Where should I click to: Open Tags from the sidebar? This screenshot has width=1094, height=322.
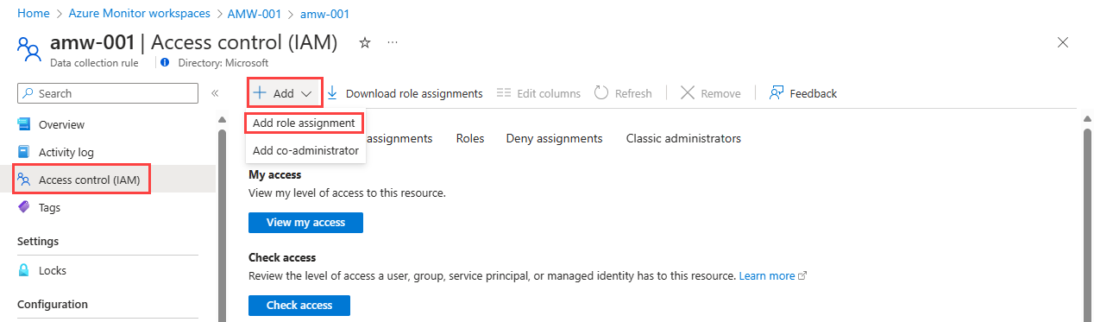pyautogui.click(x=50, y=207)
